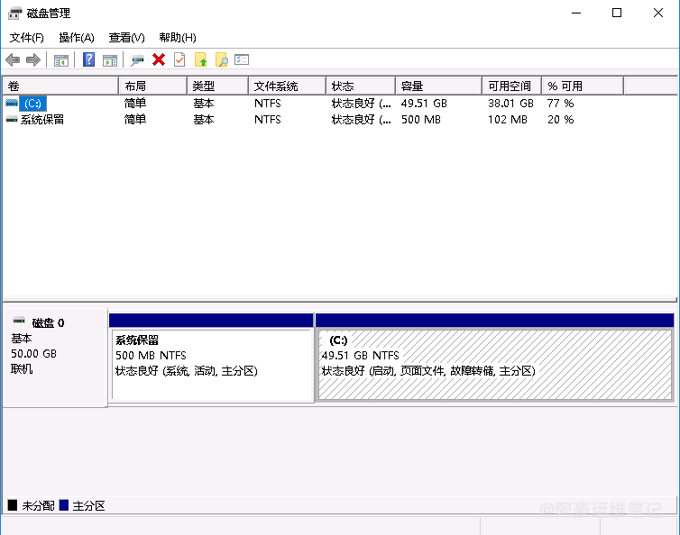Sort list by 文件系统 column header
The width and height of the screenshot is (680, 535).
(285, 86)
